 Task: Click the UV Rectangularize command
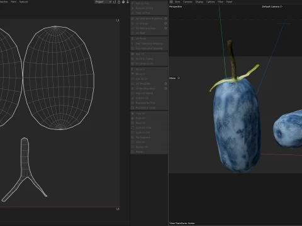click(145, 89)
